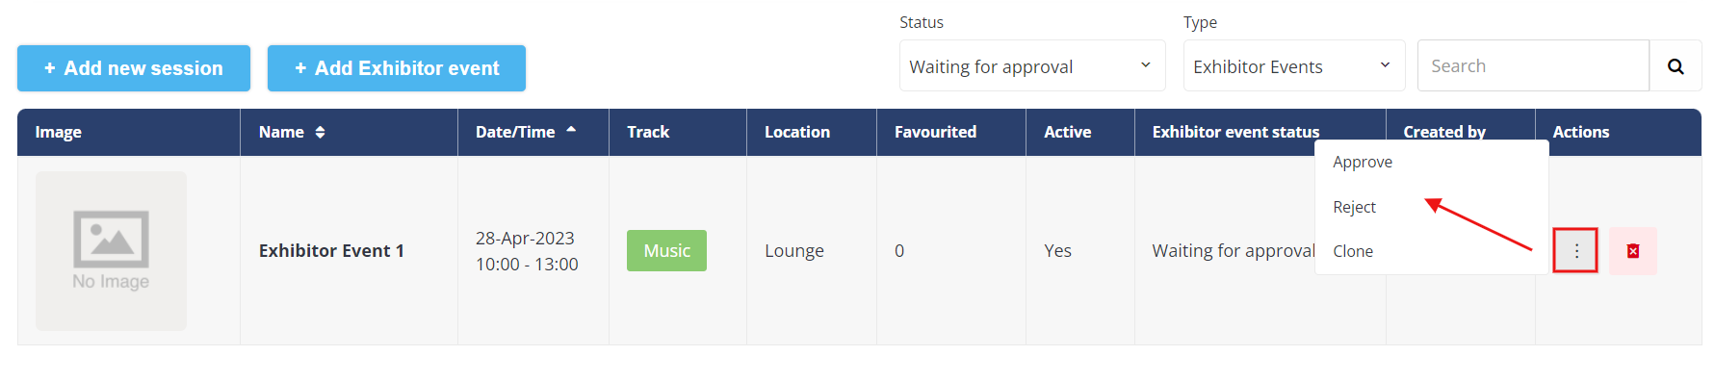1715x381 pixels.
Task: Open Exhibitor Event 1 name
Action: [331, 251]
